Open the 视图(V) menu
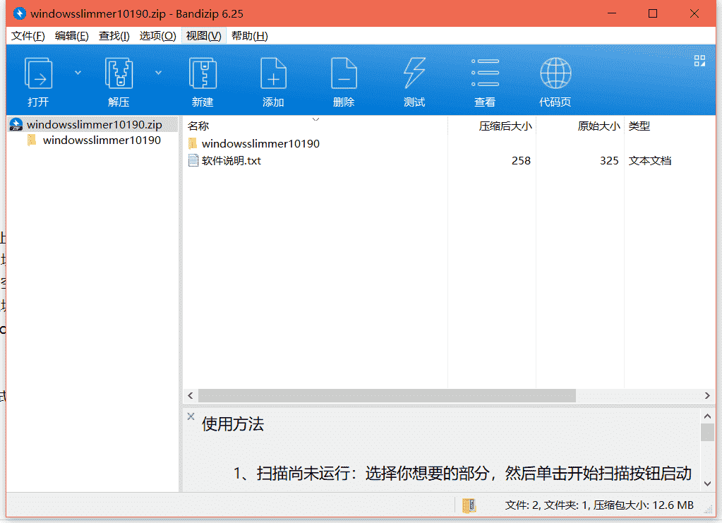 point(203,36)
